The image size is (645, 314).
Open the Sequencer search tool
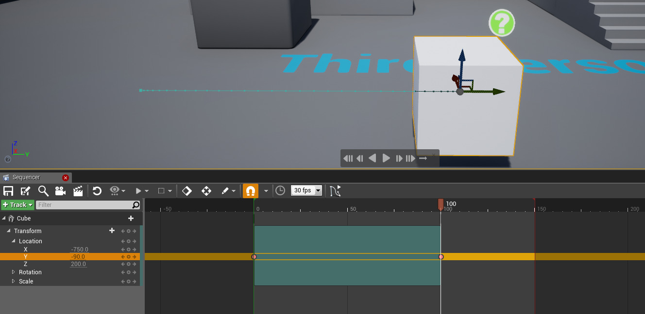click(43, 190)
